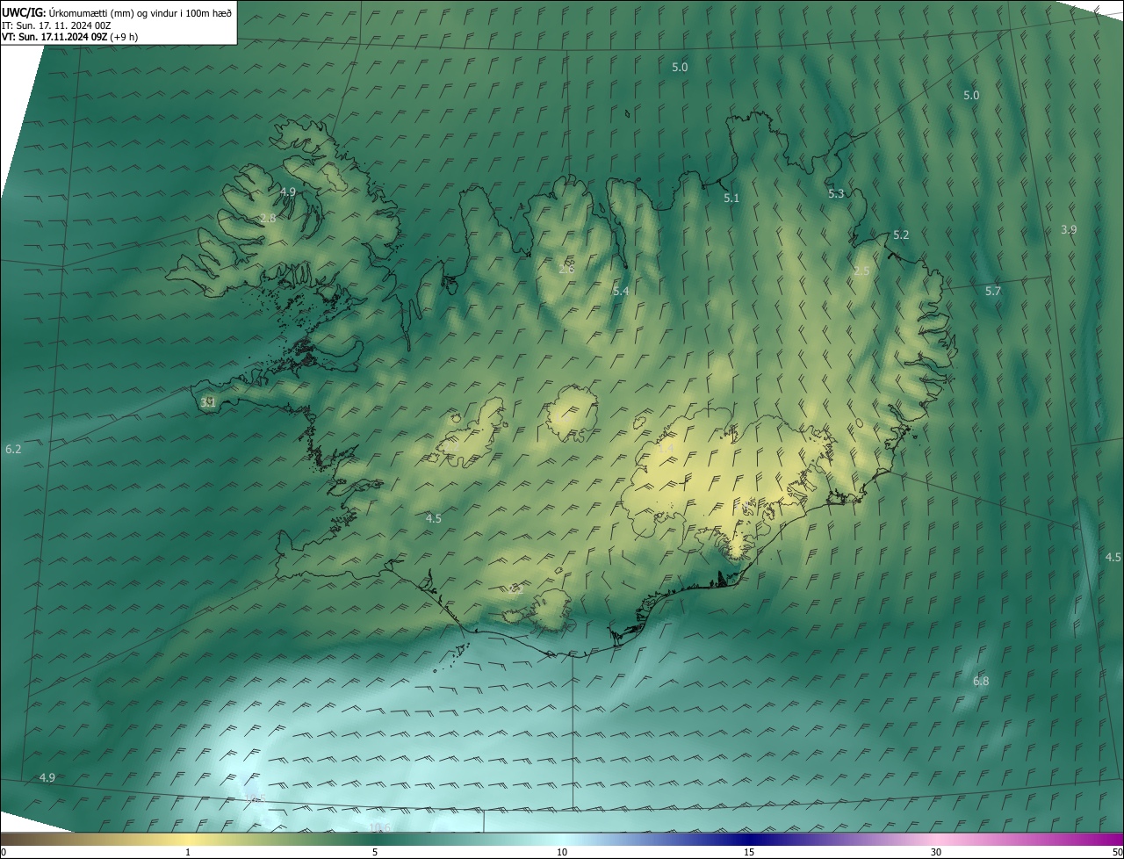This screenshot has width=1124, height=859.
Task: Select the VT valid time line in the header
Action: (x=68, y=37)
